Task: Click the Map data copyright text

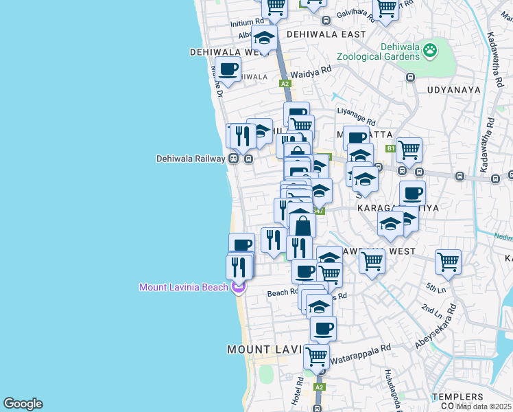Action: pyautogui.click(x=483, y=407)
